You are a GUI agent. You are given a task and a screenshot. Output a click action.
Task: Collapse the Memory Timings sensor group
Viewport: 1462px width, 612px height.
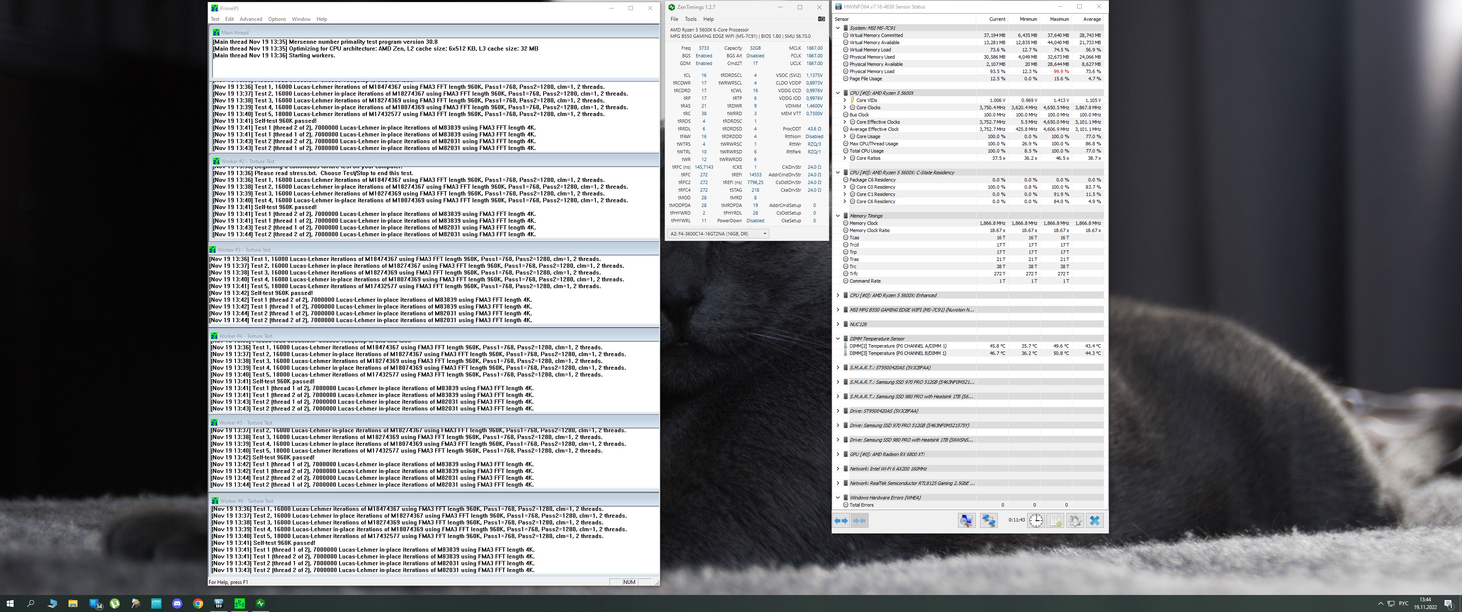[838, 216]
